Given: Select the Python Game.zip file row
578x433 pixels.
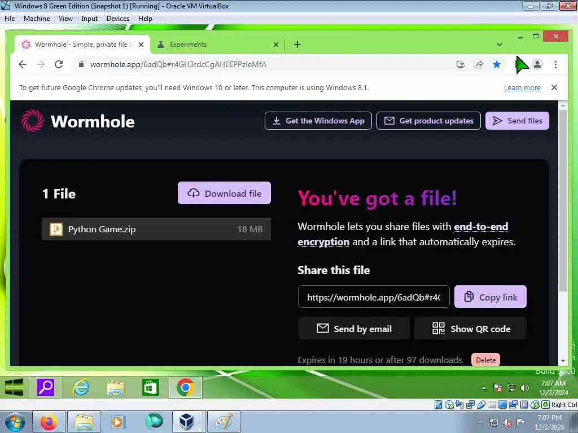Looking at the screenshot, I should coord(156,229).
